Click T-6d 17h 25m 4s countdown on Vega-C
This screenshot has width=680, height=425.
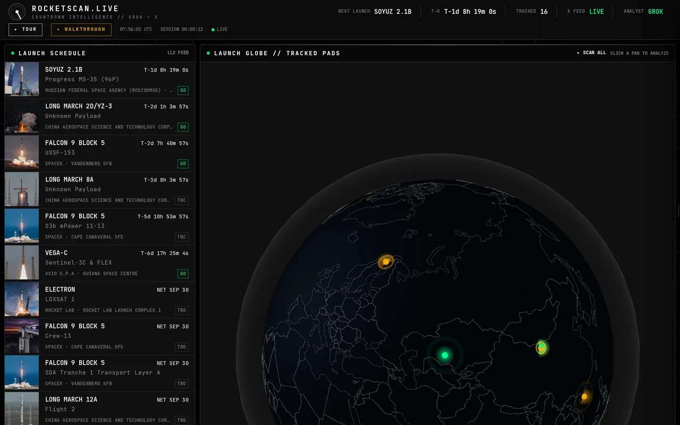(x=165, y=253)
